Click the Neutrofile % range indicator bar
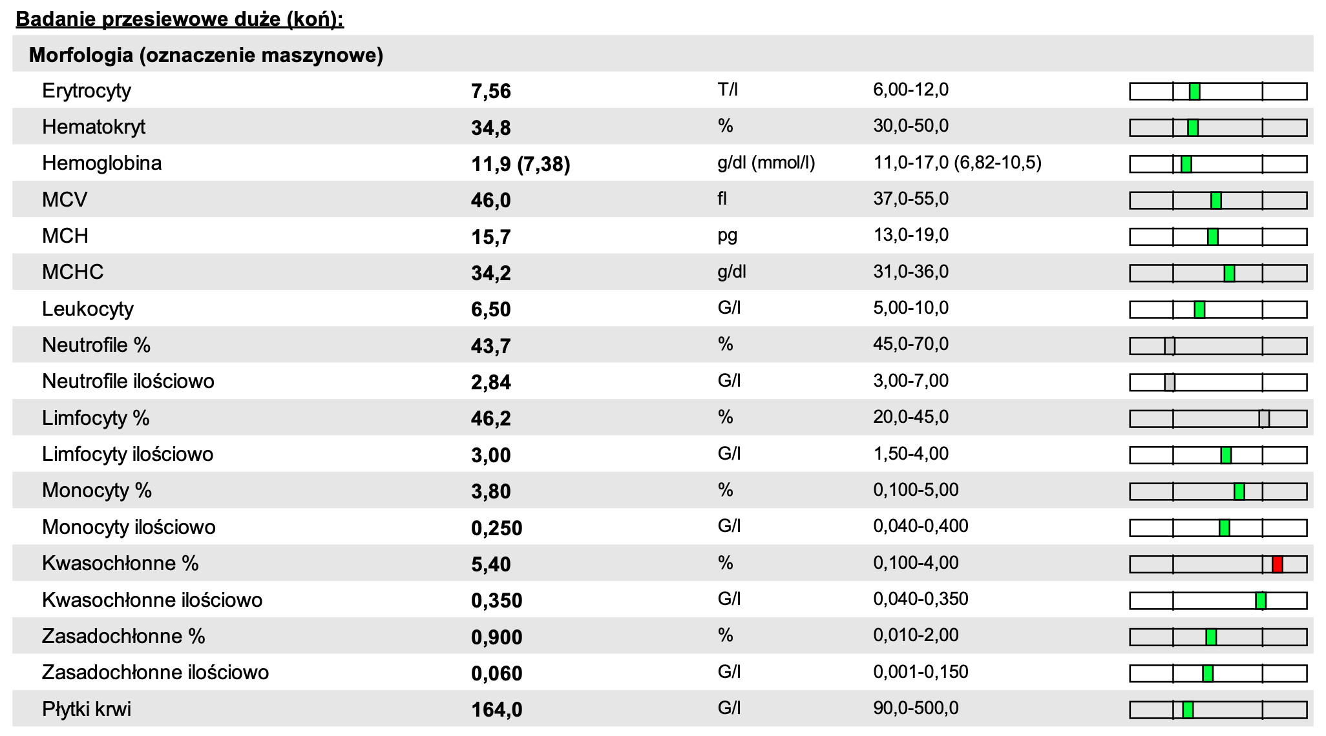This screenshot has width=1326, height=736. [x=1217, y=346]
